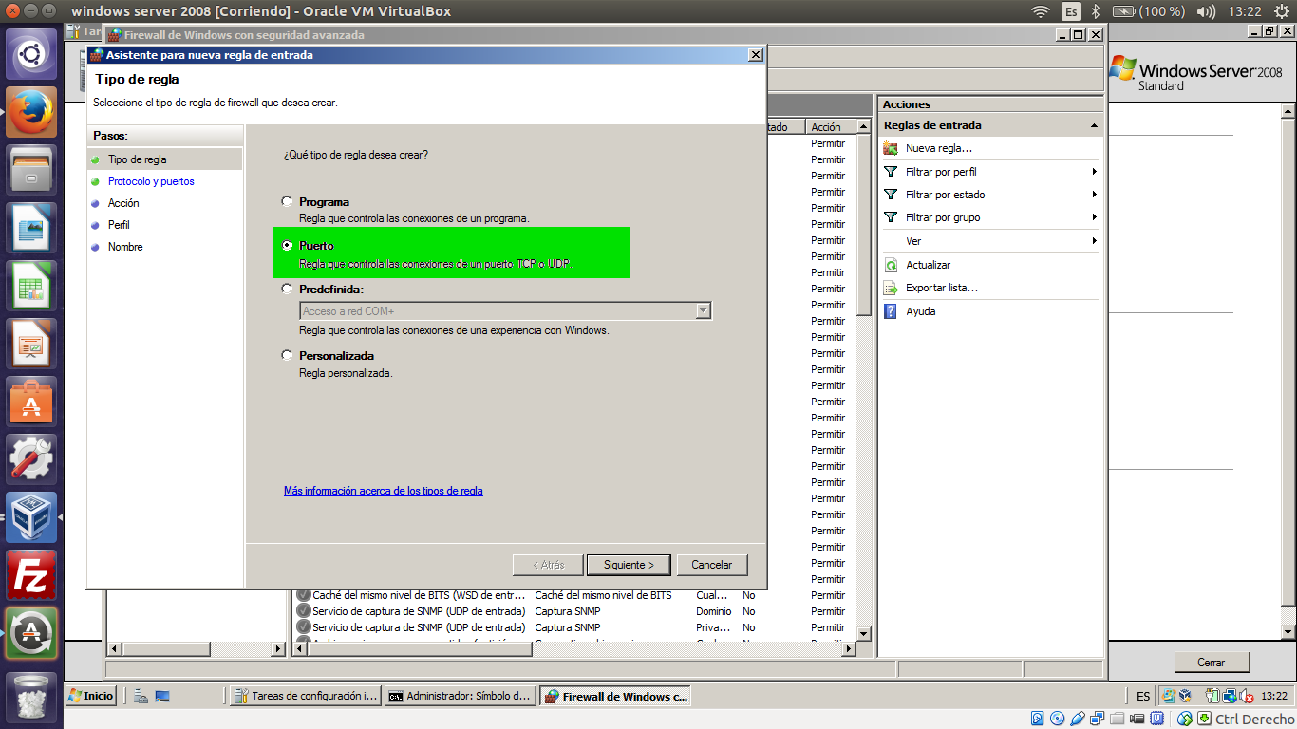Click the Tipo de regla step

coord(138,159)
